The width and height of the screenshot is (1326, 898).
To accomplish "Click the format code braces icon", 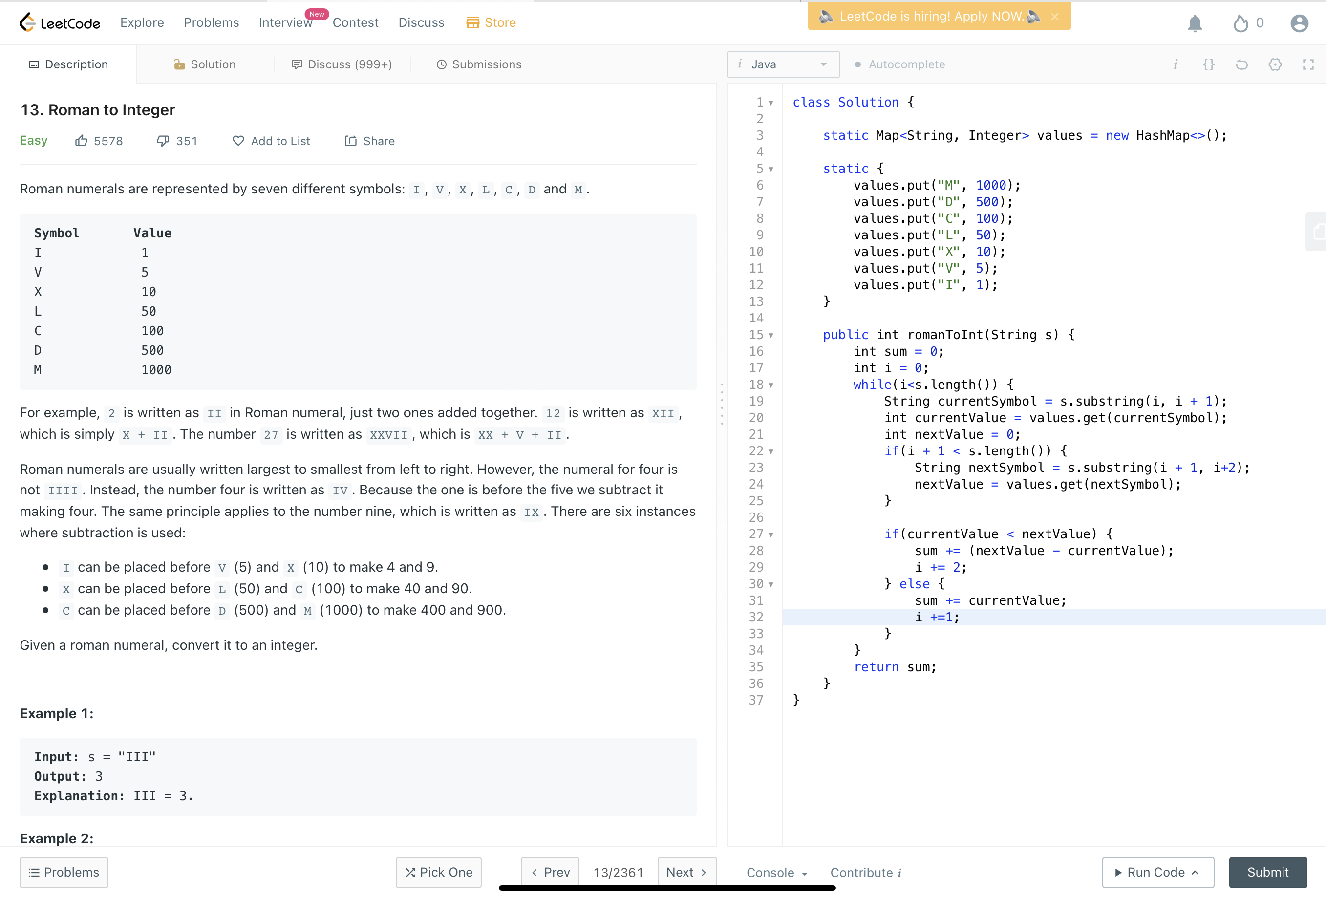I will pos(1208,64).
